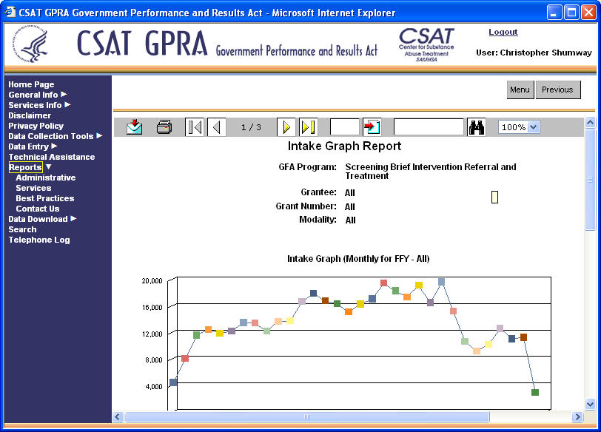Expand the Data Collection Tools submenu
601x432 pixels.
[x=55, y=136]
